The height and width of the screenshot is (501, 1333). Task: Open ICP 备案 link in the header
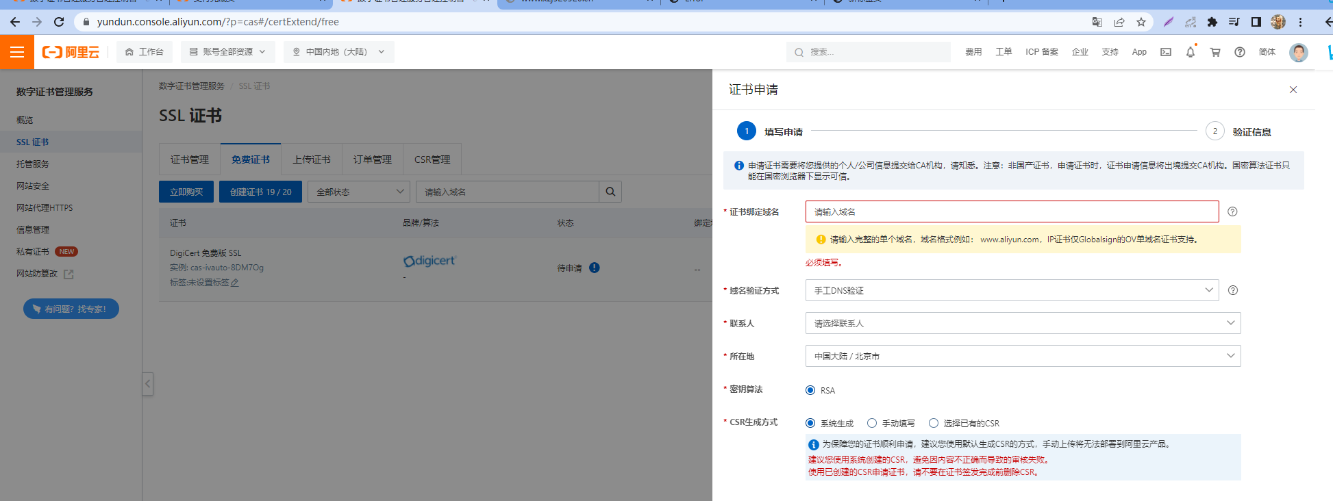[x=1041, y=52]
